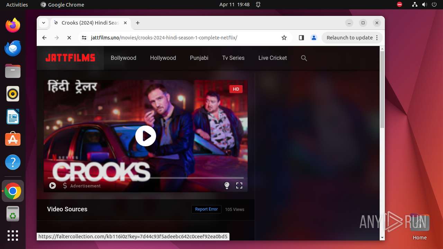Screen dimensions: 443x249
Task: Open volume icon in system tray
Action: (x=424, y=4)
